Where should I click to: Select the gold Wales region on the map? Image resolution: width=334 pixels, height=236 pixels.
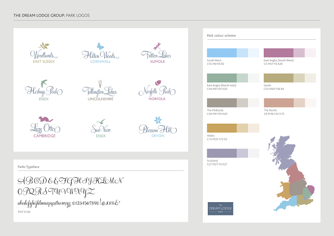point(284,190)
